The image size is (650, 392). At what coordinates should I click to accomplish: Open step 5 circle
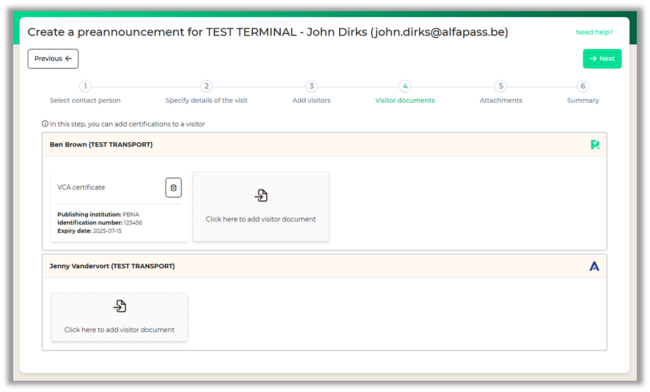coord(501,86)
